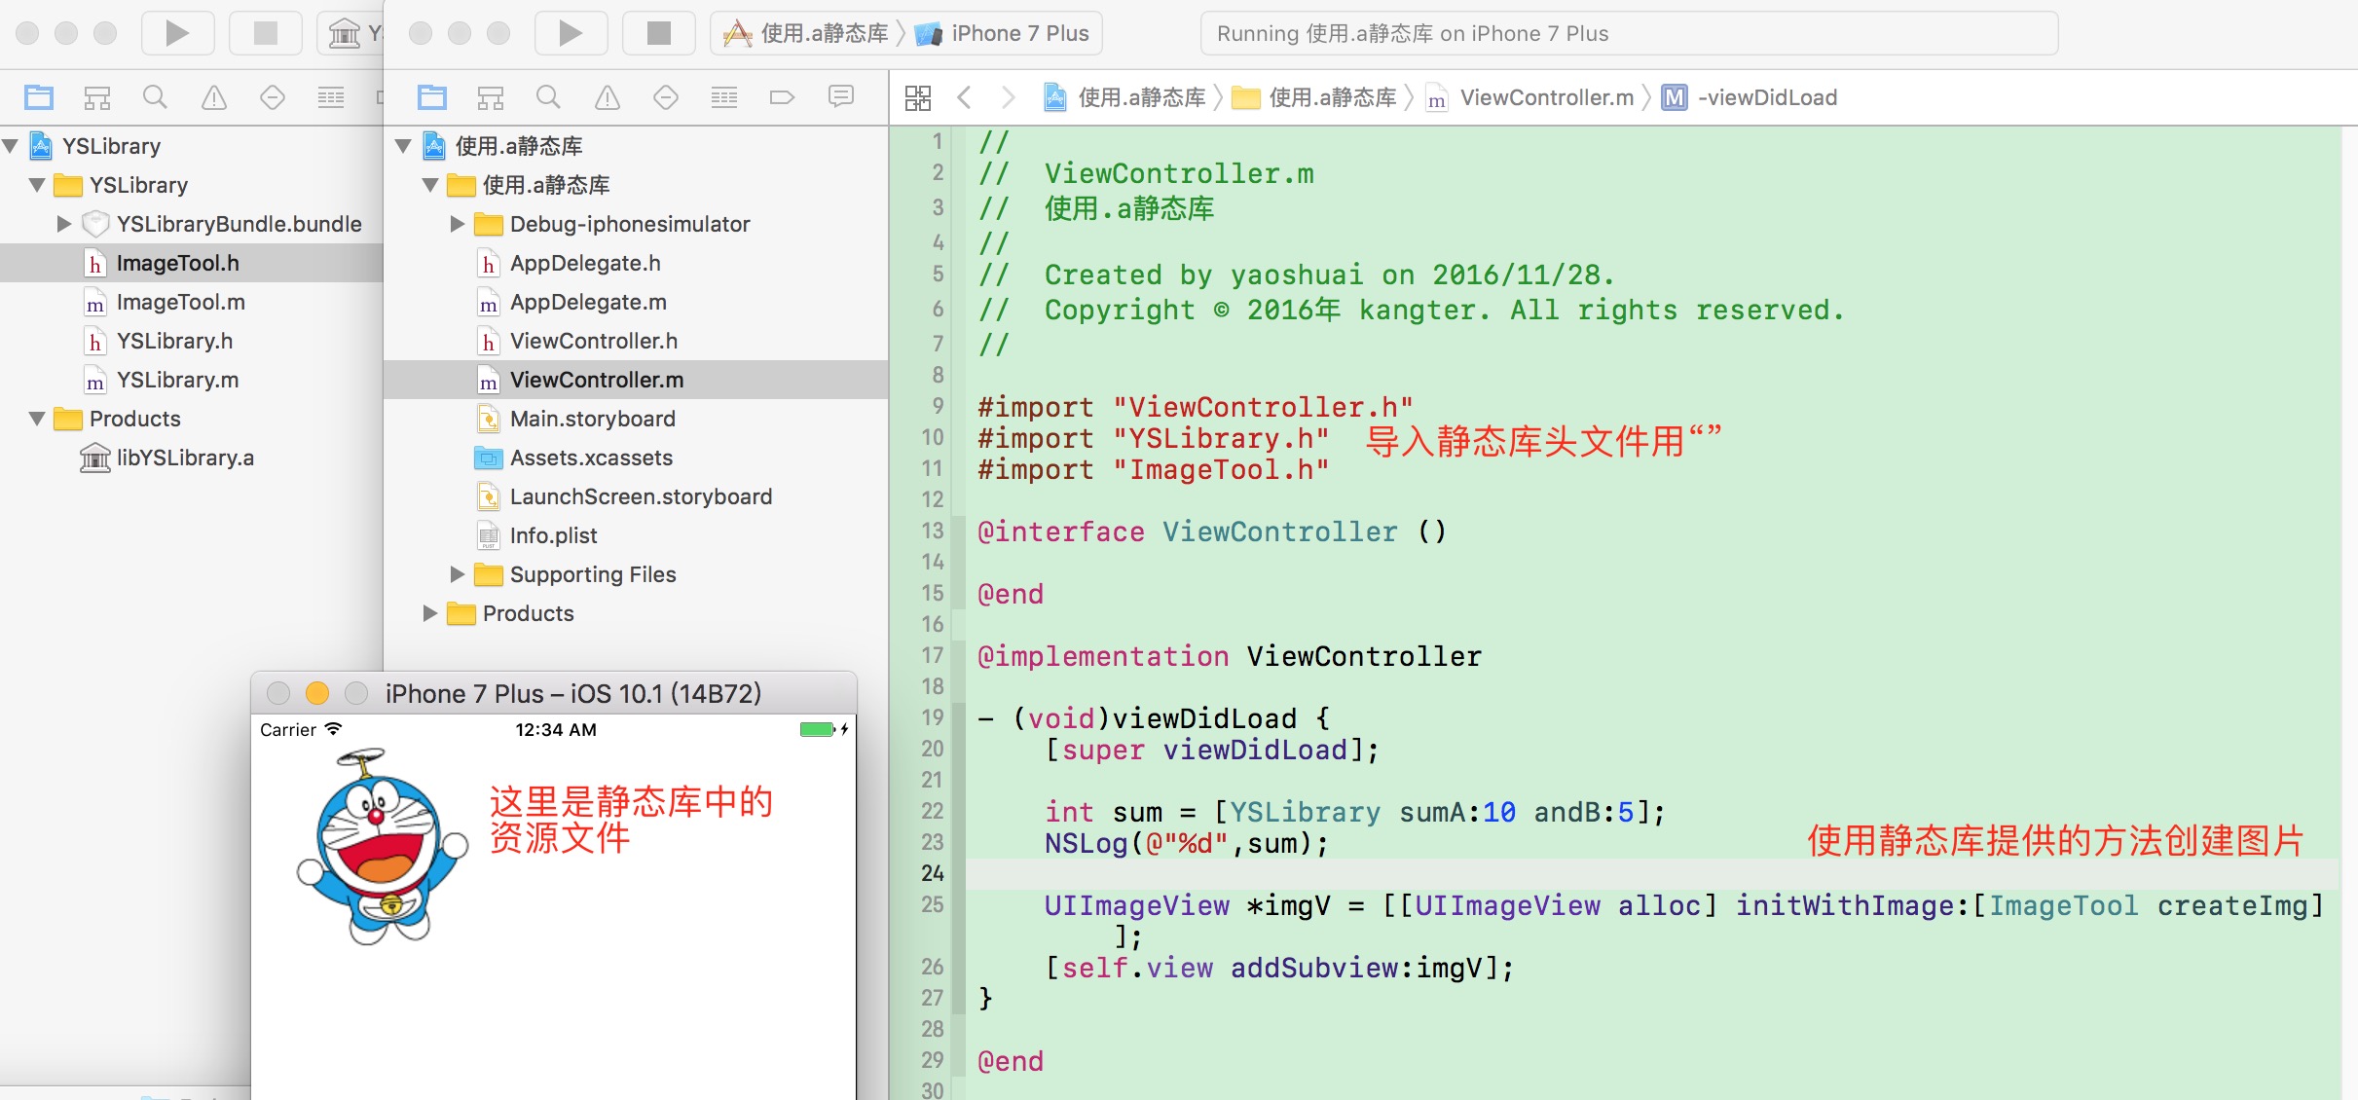Go forward in editor history
The height and width of the screenshot is (1100, 2358).
(1009, 97)
